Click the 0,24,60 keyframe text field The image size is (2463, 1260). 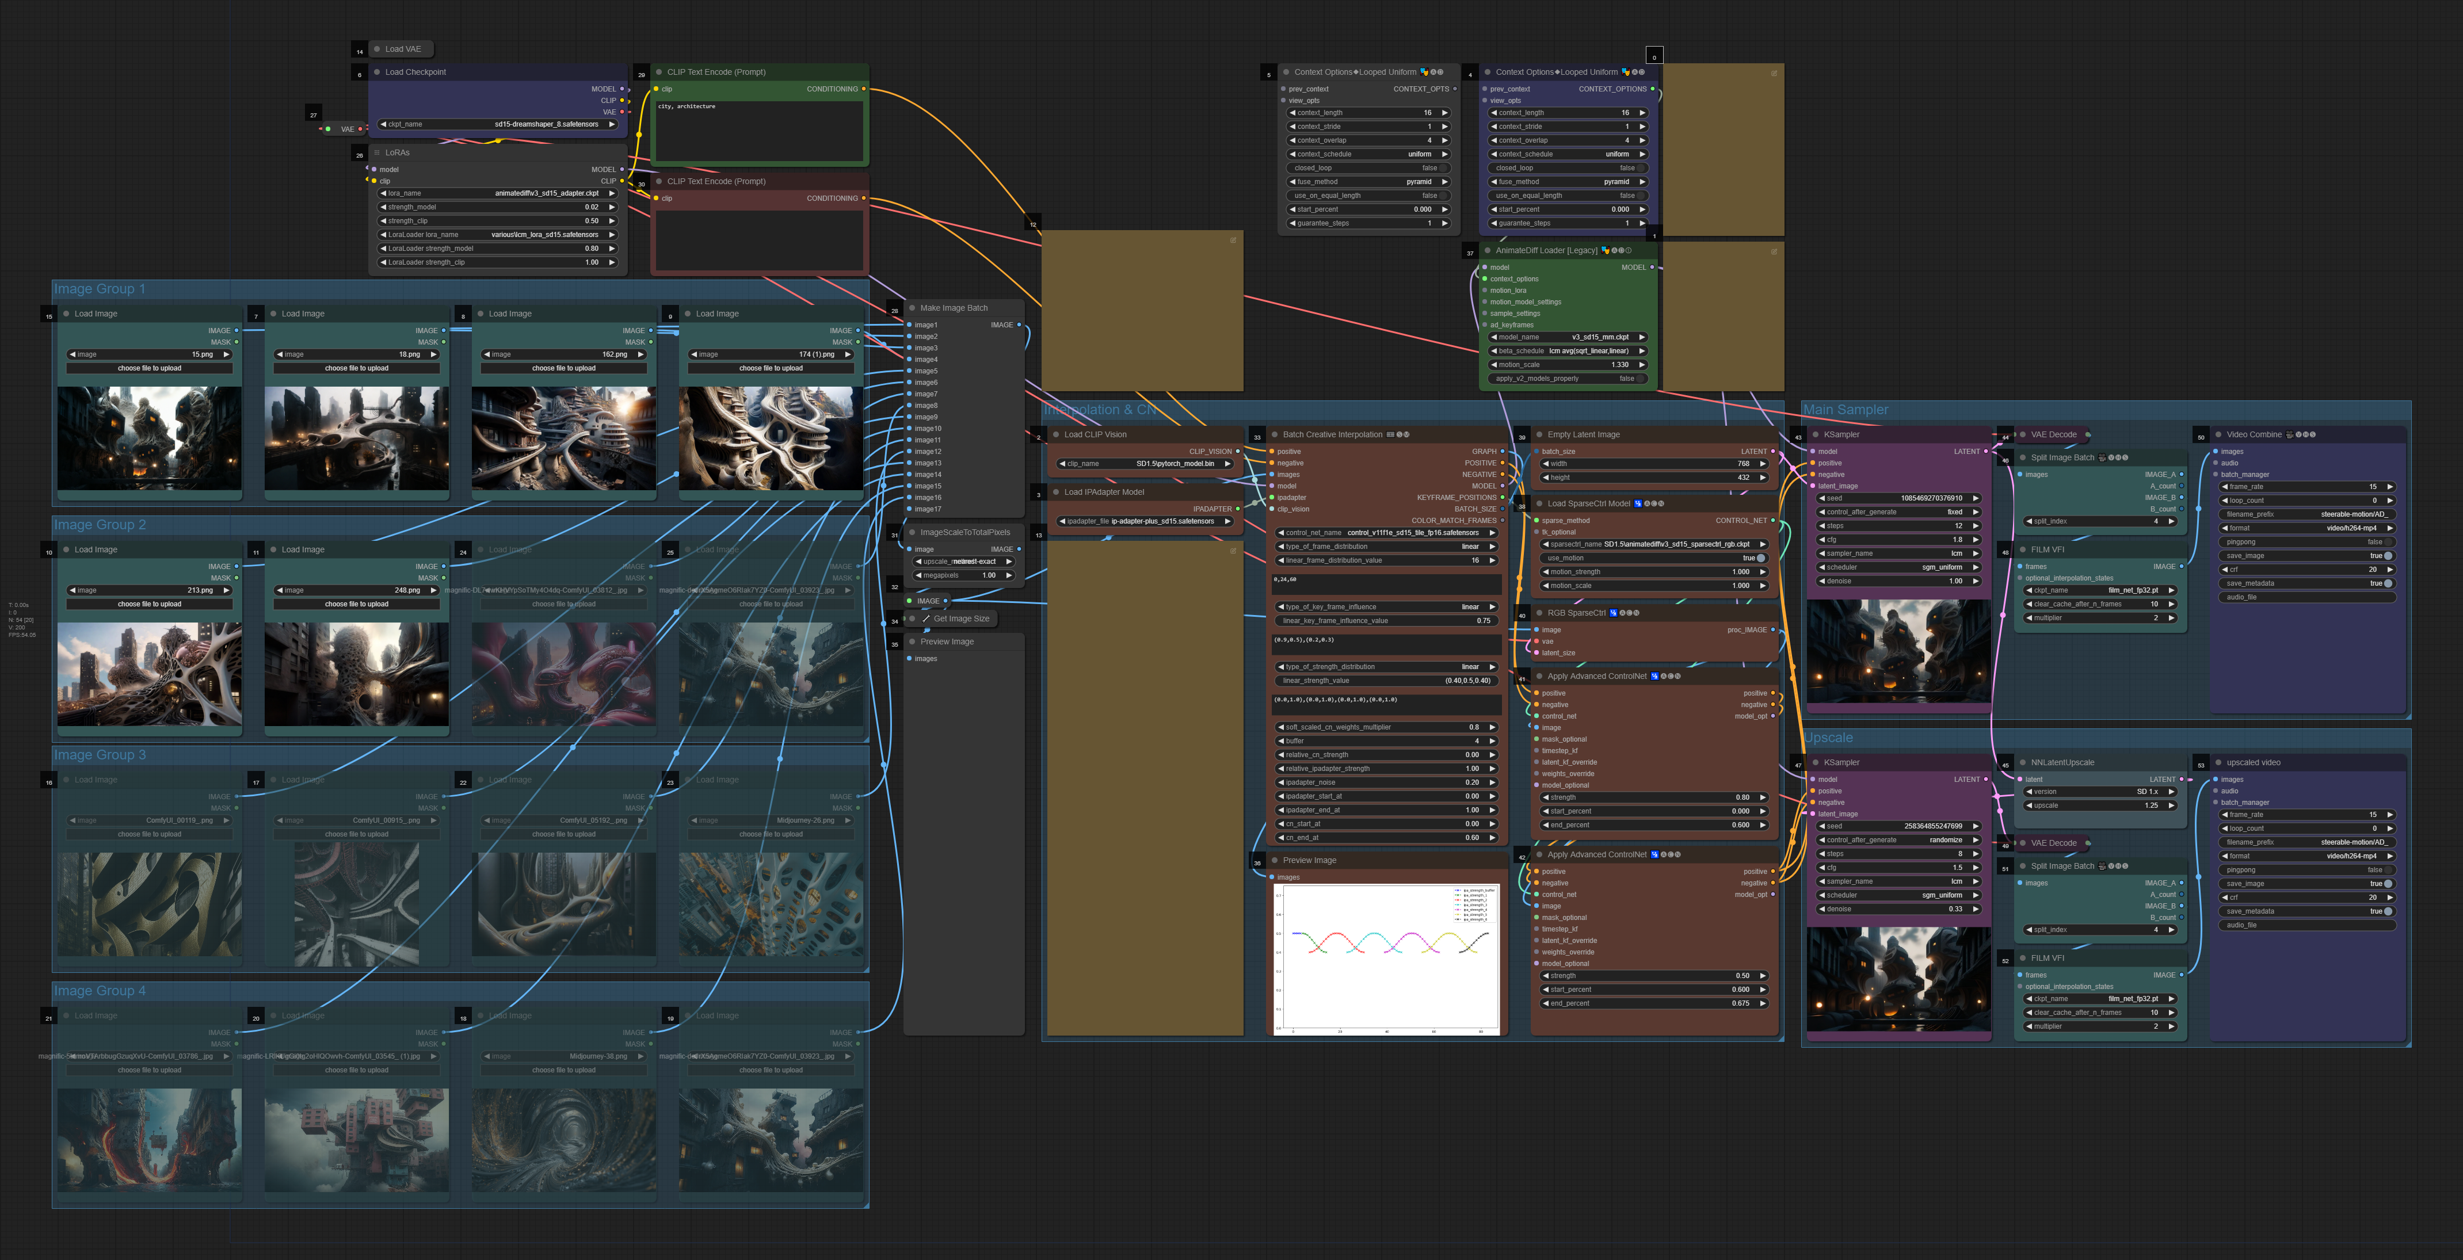[x=1386, y=584]
